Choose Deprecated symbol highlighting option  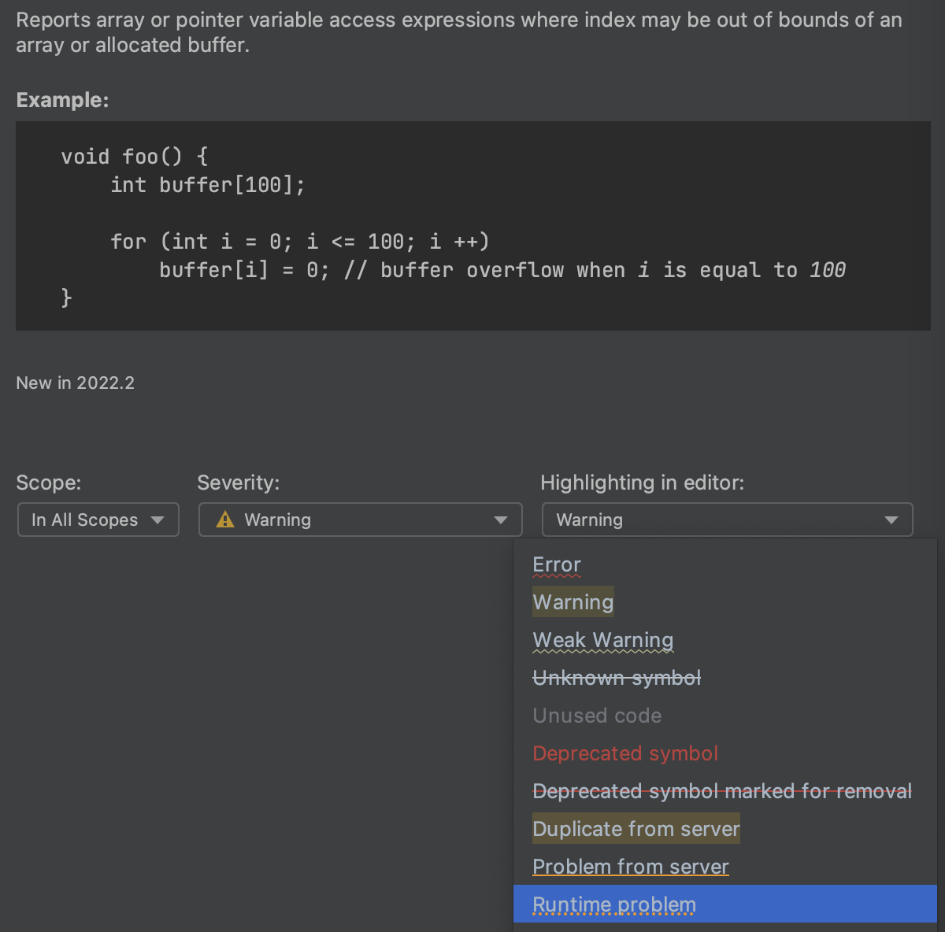tap(725, 753)
